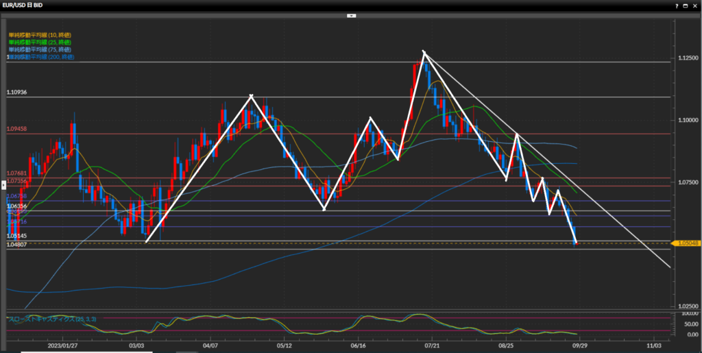Select the 1.10936 horizontal line label
Image resolution: width=702 pixels, height=353 pixels.
[x=16, y=92]
